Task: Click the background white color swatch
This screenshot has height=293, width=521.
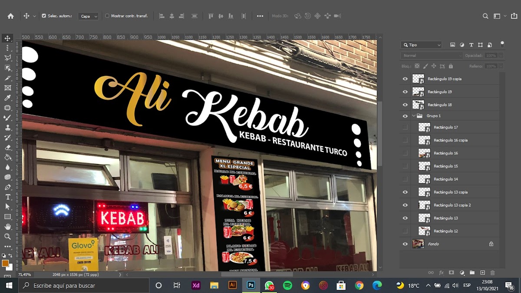Action: pos(10,268)
